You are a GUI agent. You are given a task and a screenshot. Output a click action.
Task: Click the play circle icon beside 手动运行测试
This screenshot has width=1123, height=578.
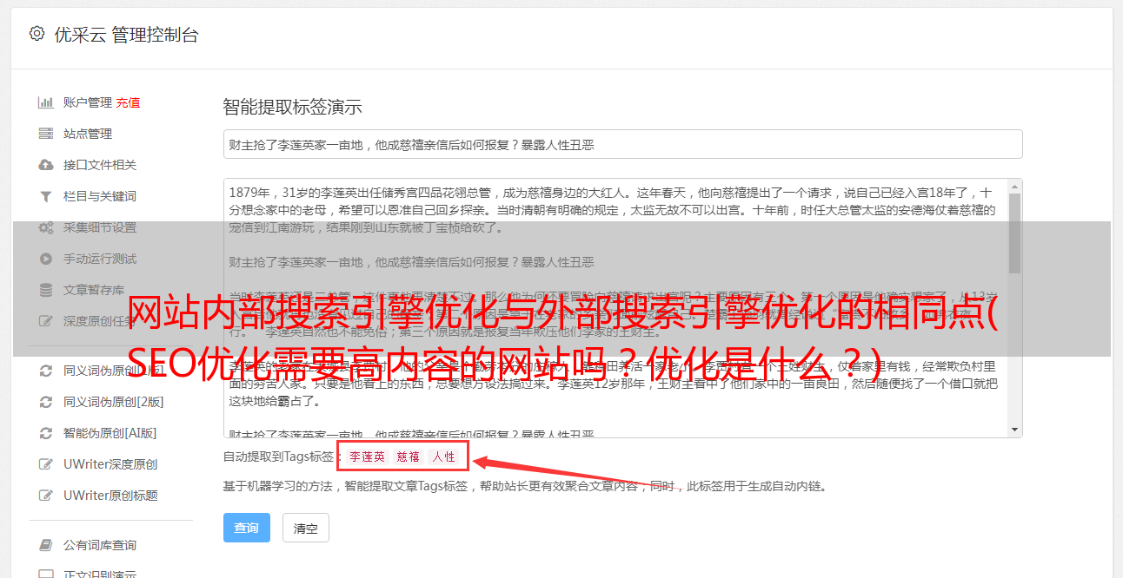(x=46, y=259)
